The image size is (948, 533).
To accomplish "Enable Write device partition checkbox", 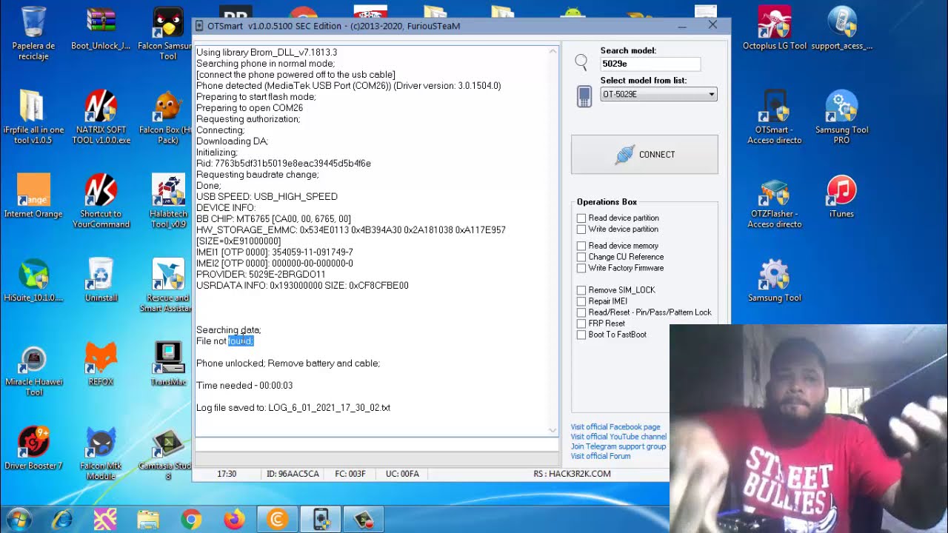I will click(x=581, y=229).
